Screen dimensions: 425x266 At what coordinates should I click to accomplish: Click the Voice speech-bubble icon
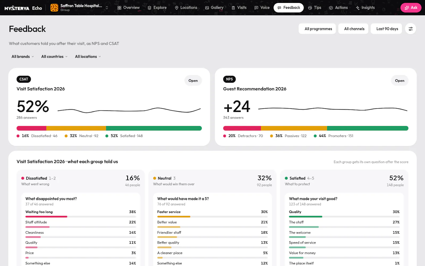point(256,8)
